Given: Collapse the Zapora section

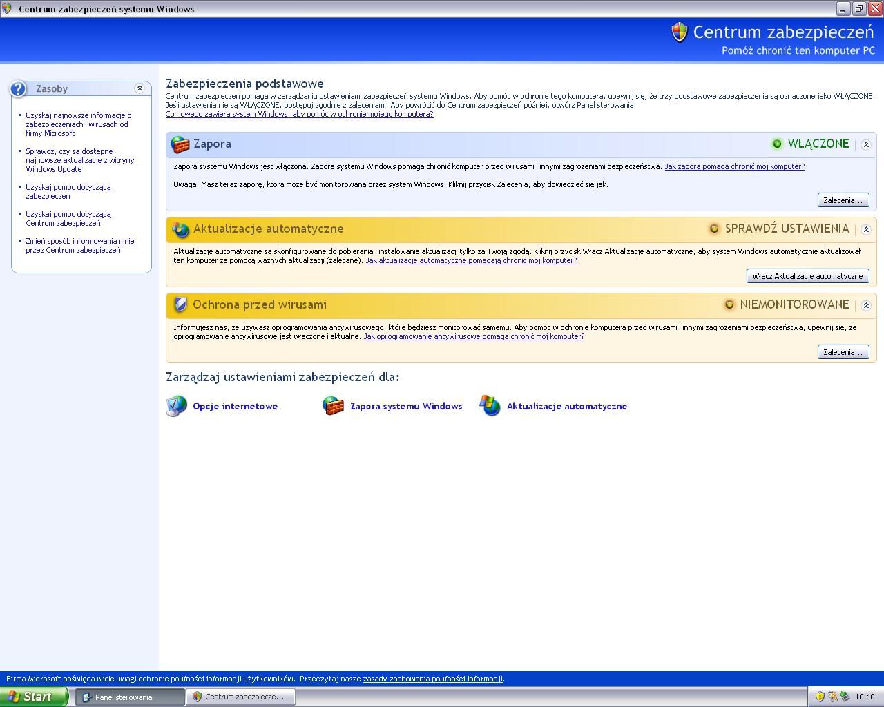Looking at the screenshot, I should point(866,144).
